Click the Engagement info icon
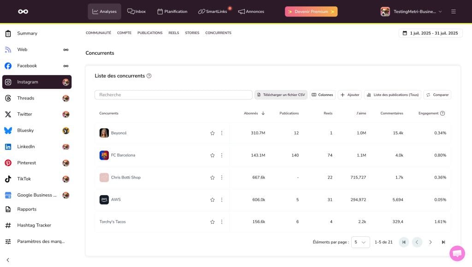This screenshot has width=472, height=267. [442, 113]
